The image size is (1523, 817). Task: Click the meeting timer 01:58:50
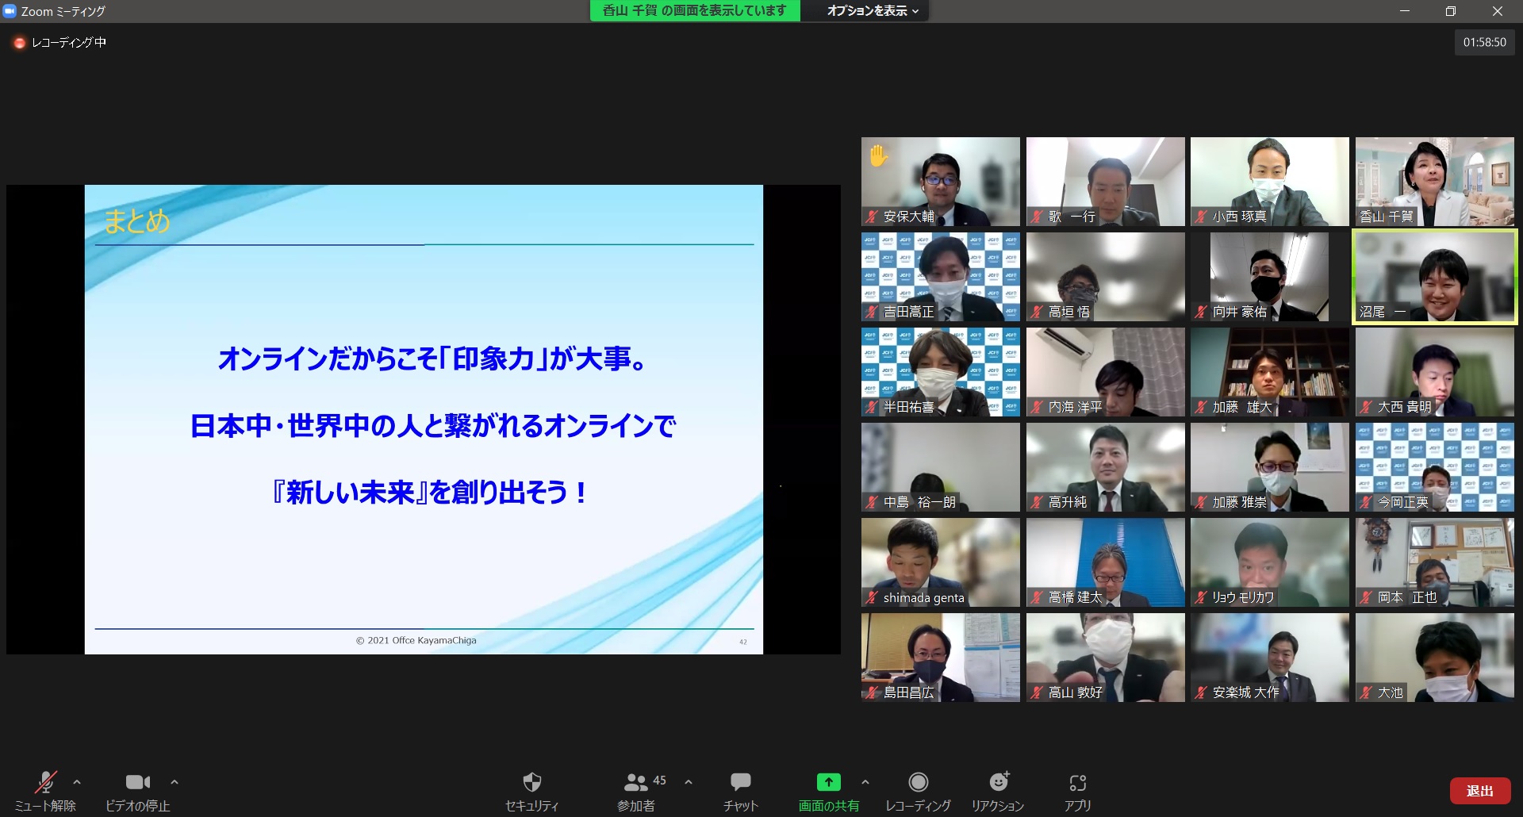pos(1484,42)
